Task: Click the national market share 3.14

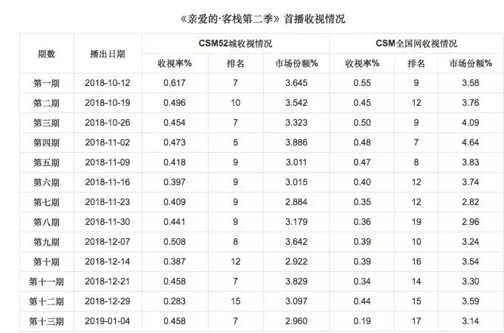Action: point(471,321)
